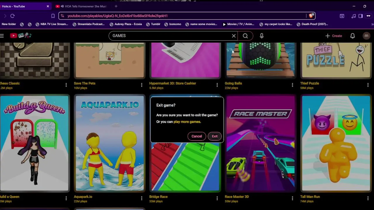Screen dimensions: 374x210
Task: Cancel the exit game dialog
Action: (197, 136)
